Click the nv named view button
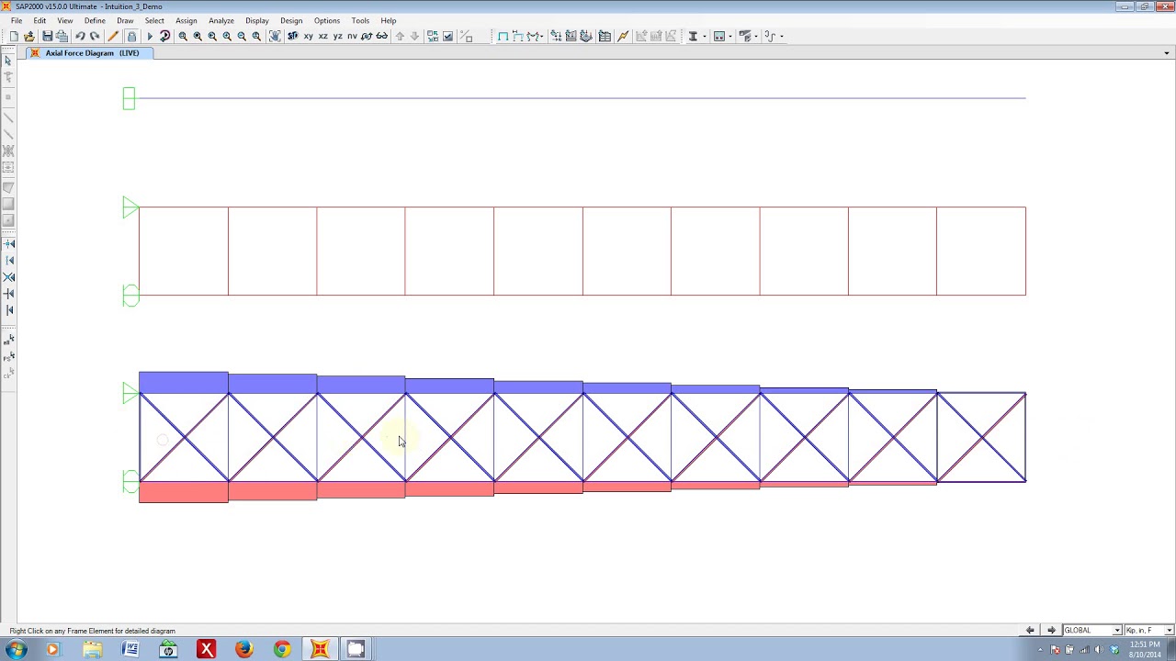The width and height of the screenshot is (1176, 661). (352, 37)
